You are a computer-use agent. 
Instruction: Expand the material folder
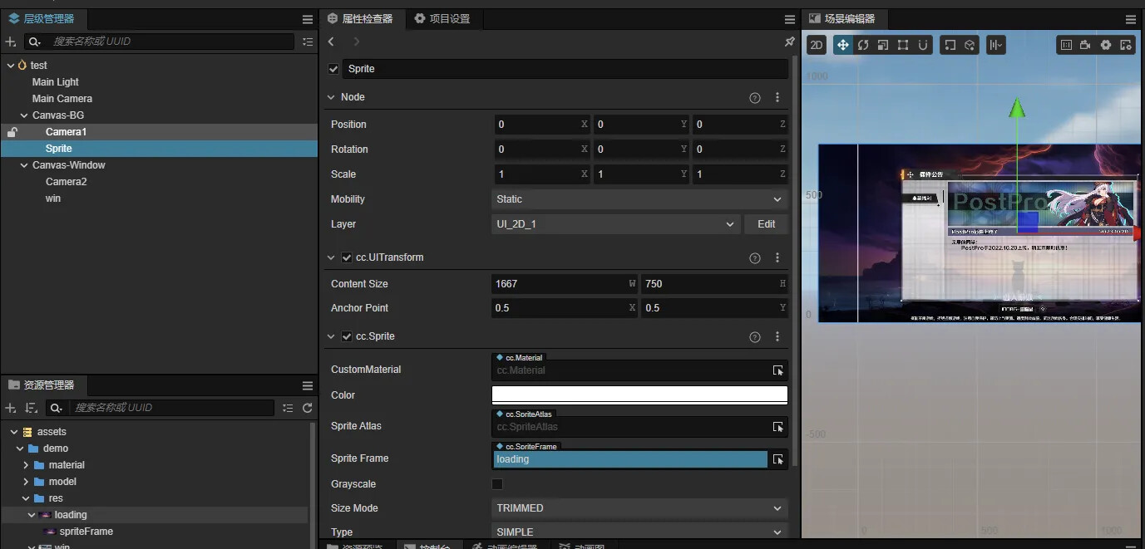pyautogui.click(x=26, y=465)
